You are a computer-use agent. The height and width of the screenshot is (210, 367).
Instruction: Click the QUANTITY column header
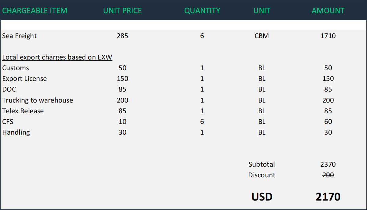pos(202,11)
